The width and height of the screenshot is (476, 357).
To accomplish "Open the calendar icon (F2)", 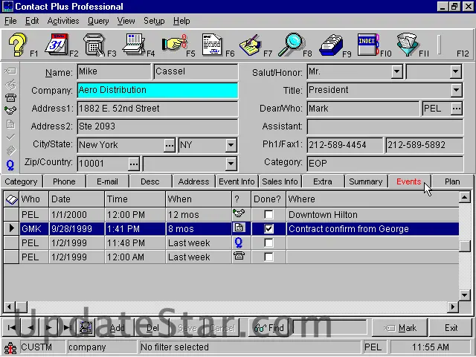I will 57,45.
